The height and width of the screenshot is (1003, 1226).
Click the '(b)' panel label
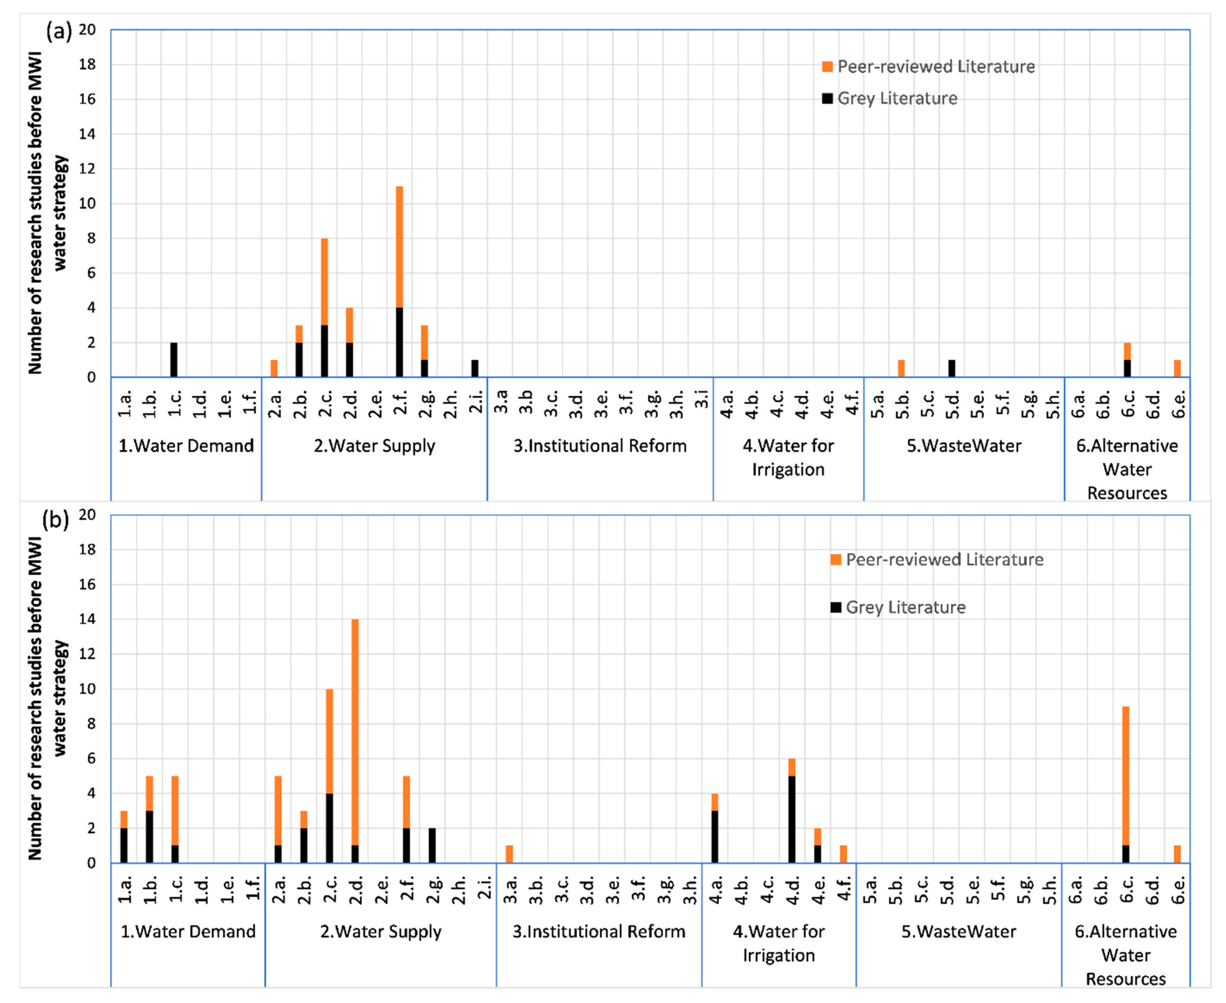point(56,520)
